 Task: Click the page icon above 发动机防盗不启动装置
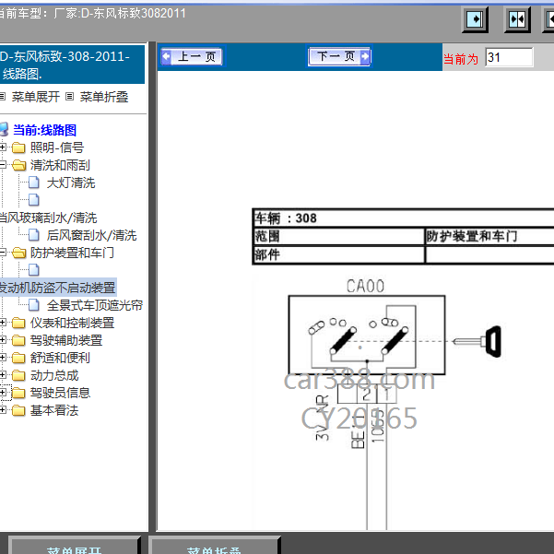pyautogui.click(x=33, y=270)
